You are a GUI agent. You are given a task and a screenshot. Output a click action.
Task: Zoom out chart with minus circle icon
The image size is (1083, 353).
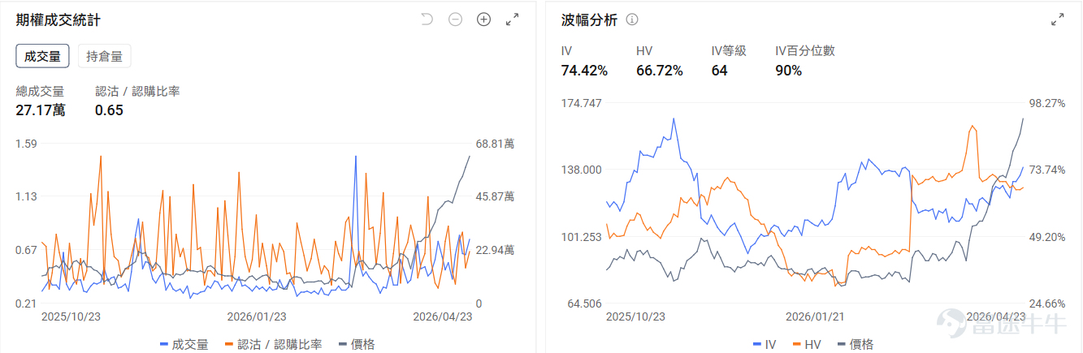tap(455, 19)
